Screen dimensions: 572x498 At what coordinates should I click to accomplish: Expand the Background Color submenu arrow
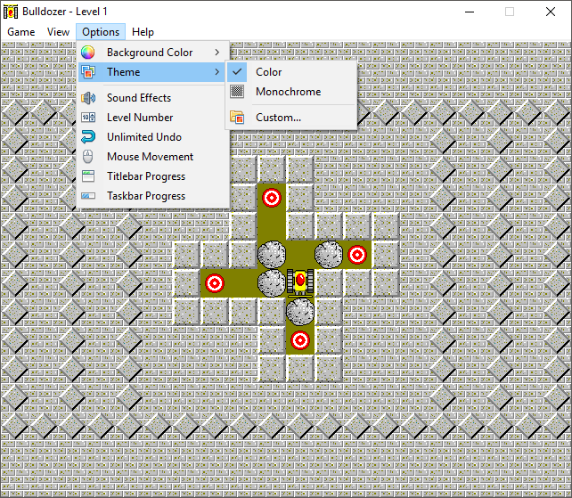coord(217,53)
